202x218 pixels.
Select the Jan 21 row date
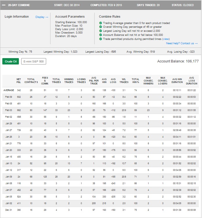point(9,143)
